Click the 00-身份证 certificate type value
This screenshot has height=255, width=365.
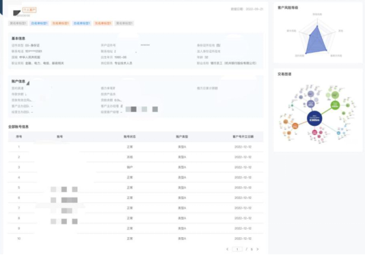32,45
